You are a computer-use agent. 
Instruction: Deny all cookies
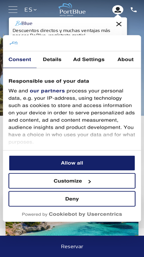pyautogui.click(x=72, y=199)
